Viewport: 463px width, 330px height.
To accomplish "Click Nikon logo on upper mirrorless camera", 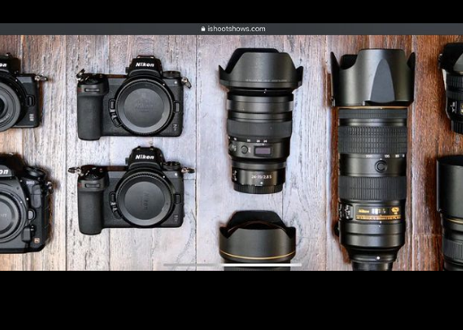I will tap(145, 64).
